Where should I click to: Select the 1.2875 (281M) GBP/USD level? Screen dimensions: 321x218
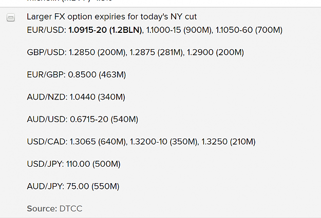[157, 52]
